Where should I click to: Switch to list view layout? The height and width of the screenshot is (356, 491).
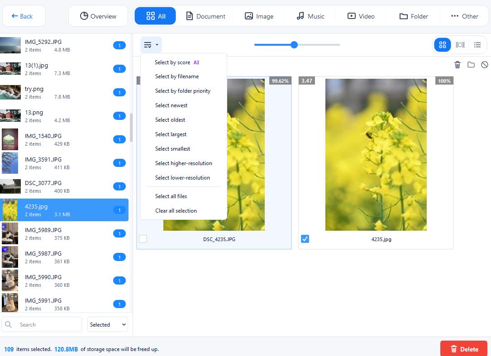477,45
